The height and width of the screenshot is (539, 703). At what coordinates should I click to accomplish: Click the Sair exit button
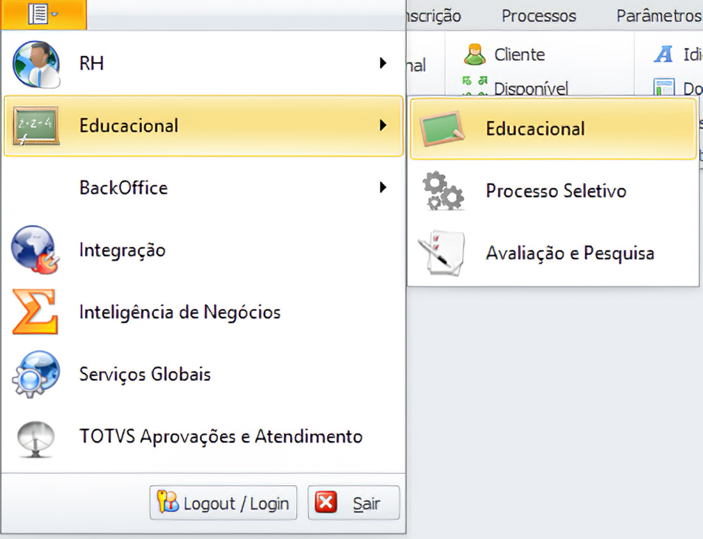pos(353,504)
